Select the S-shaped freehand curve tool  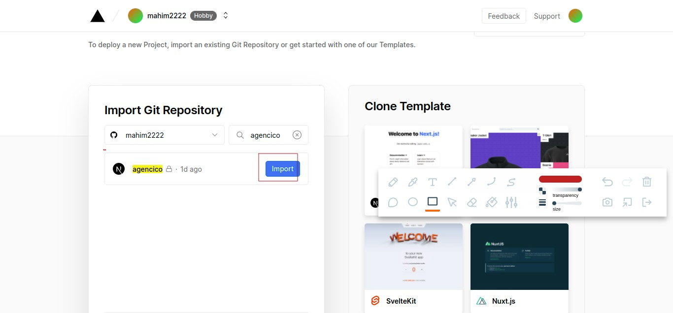pyautogui.click(x=511, y=182)
